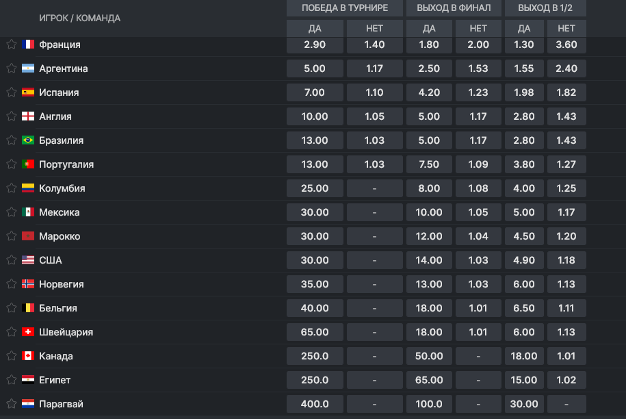Viewport: 626px width, 419px height.
Task: Toggle the favorite star for Бразилия
Action: (11, 140)
